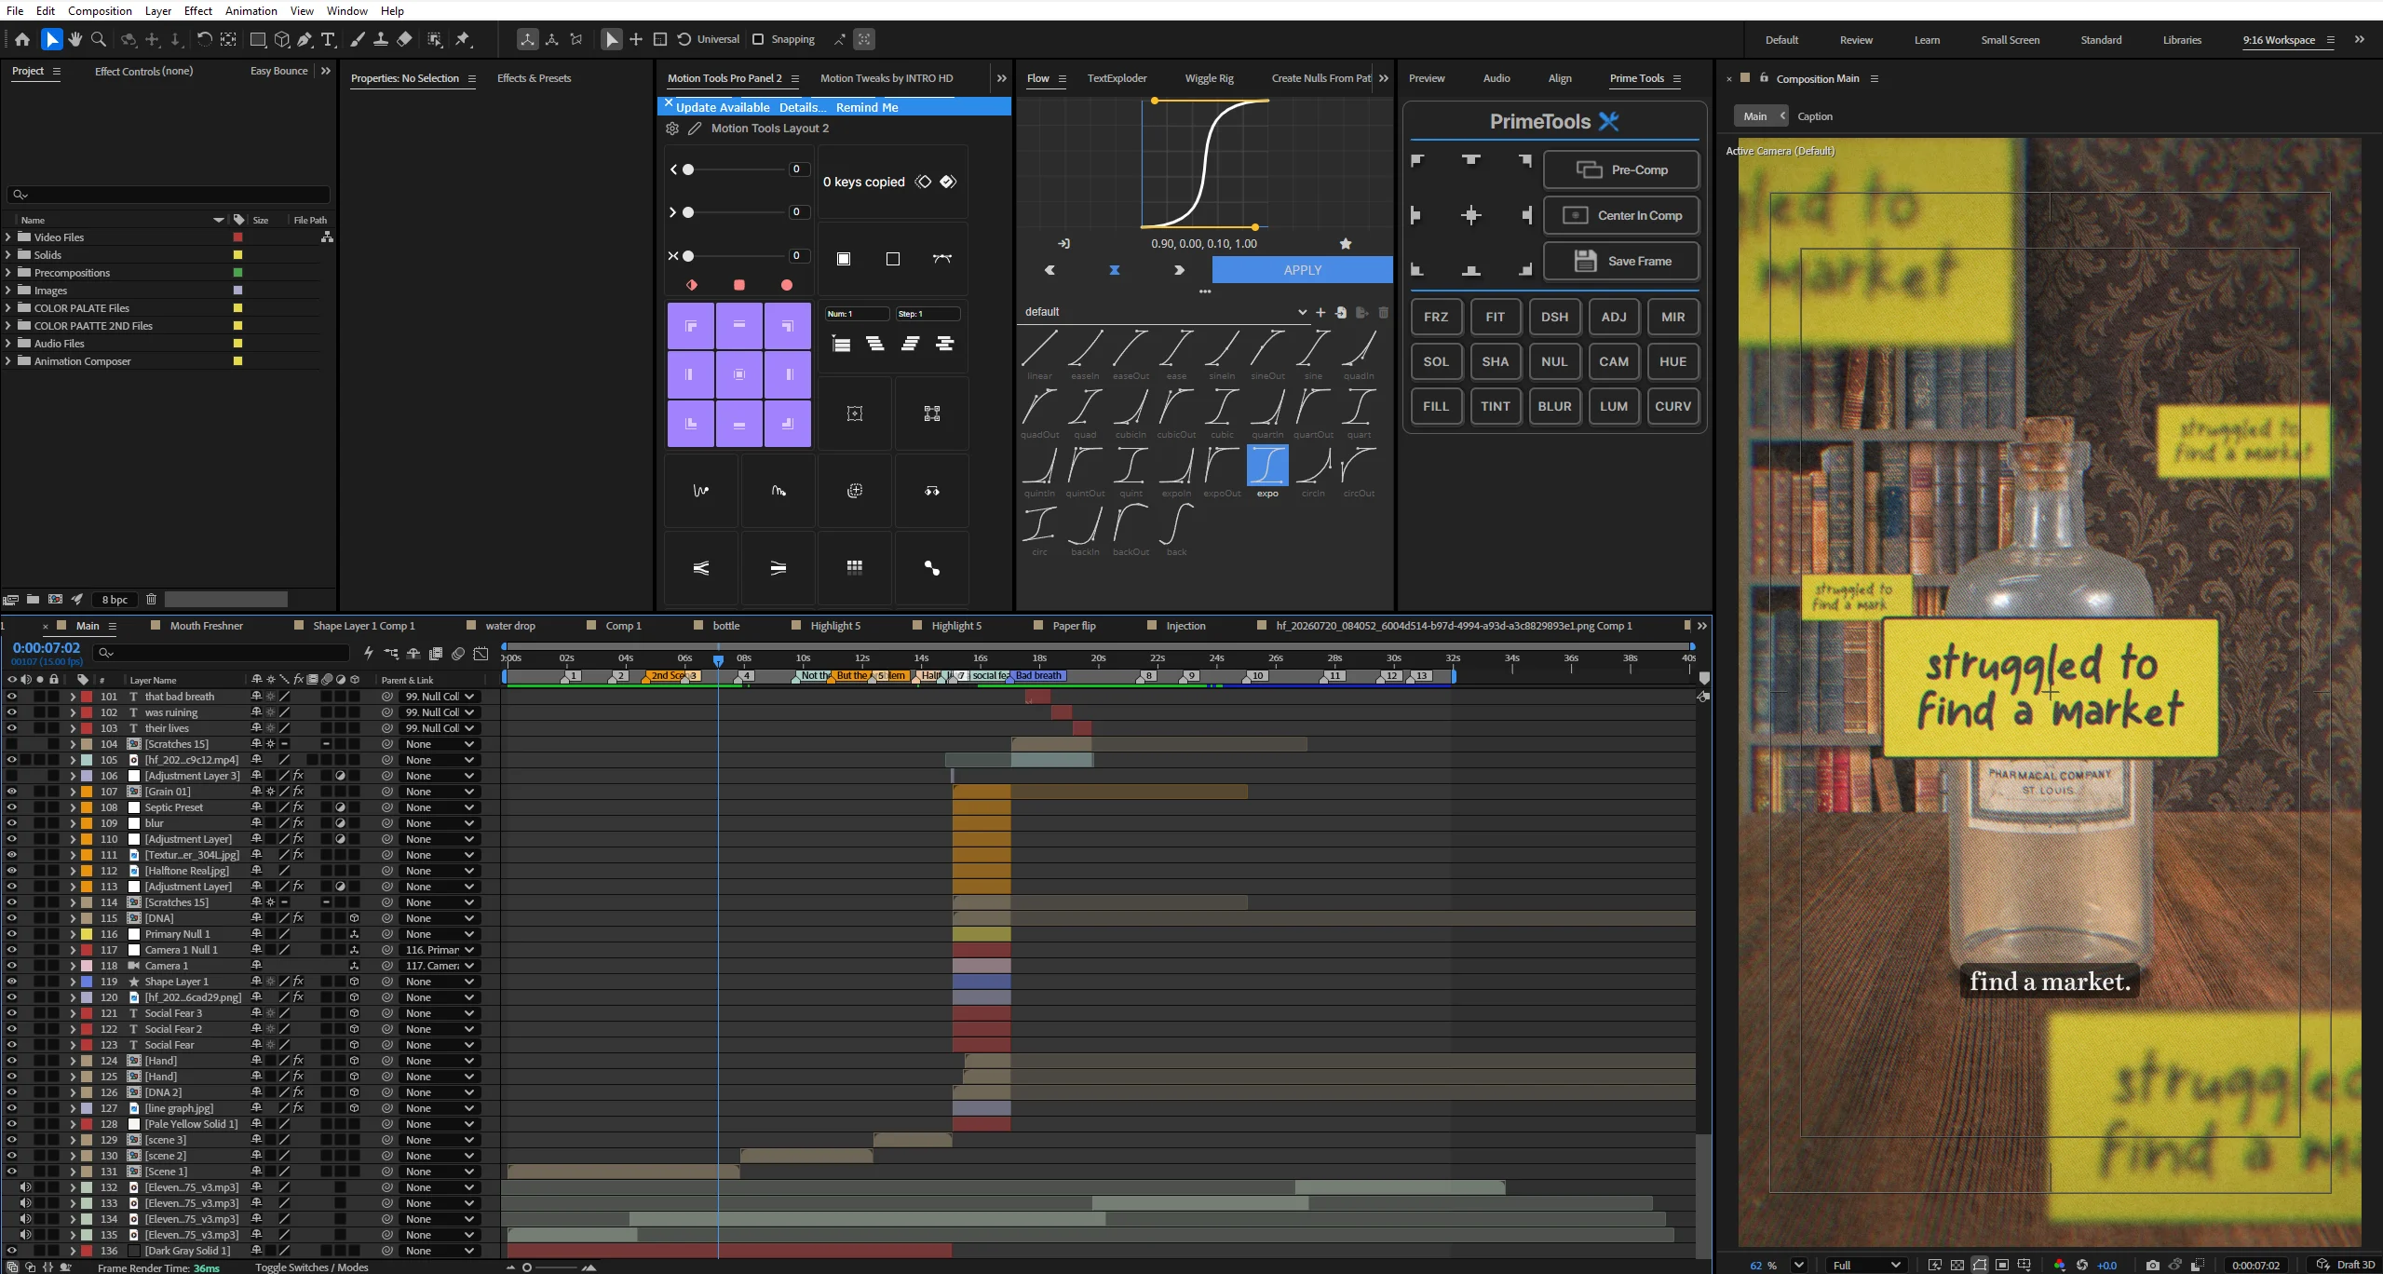2383x1274 pixels.
Task: Choose the Eraser tool
Action: point(404,39)
